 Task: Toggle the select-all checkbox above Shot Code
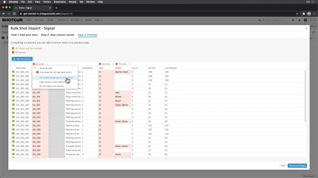(13, 64)
